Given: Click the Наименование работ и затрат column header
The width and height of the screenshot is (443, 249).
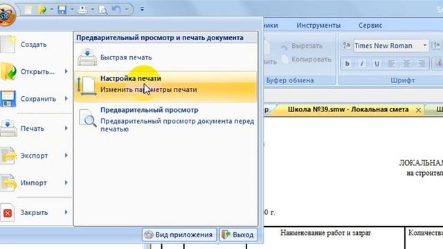Looking at the screenshot, I should (x=325, y=233).
